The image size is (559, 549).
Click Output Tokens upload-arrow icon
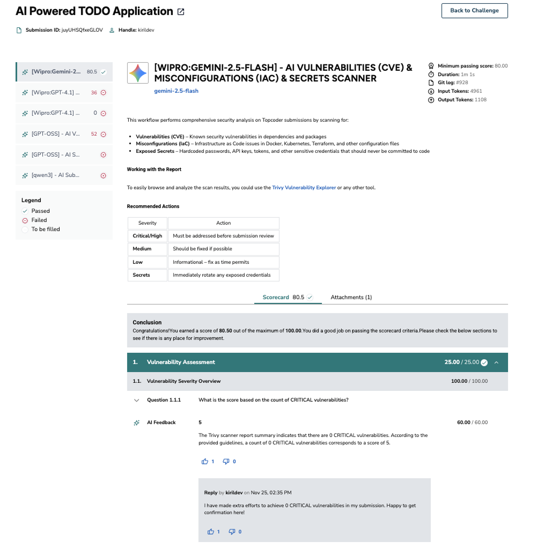[431, 100]
